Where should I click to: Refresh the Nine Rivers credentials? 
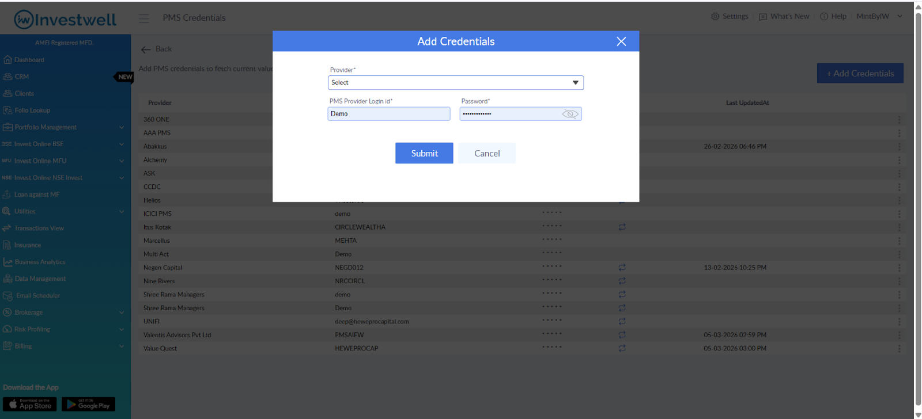622,281
